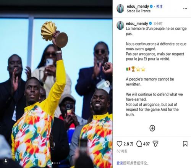Jump to the second carousel dot indicator
The height and width of the screenshot is (168, 191).
pos(55,163)
